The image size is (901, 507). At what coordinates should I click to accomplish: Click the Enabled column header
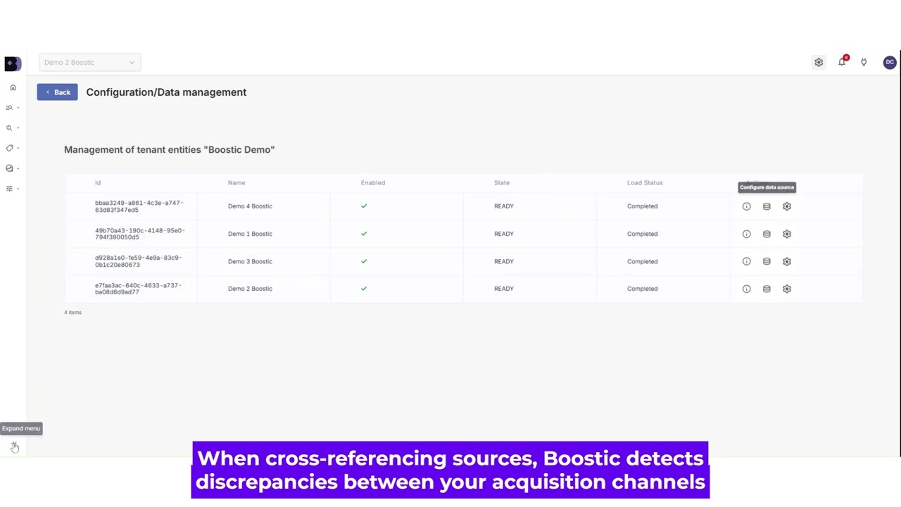tap(373, 182)
